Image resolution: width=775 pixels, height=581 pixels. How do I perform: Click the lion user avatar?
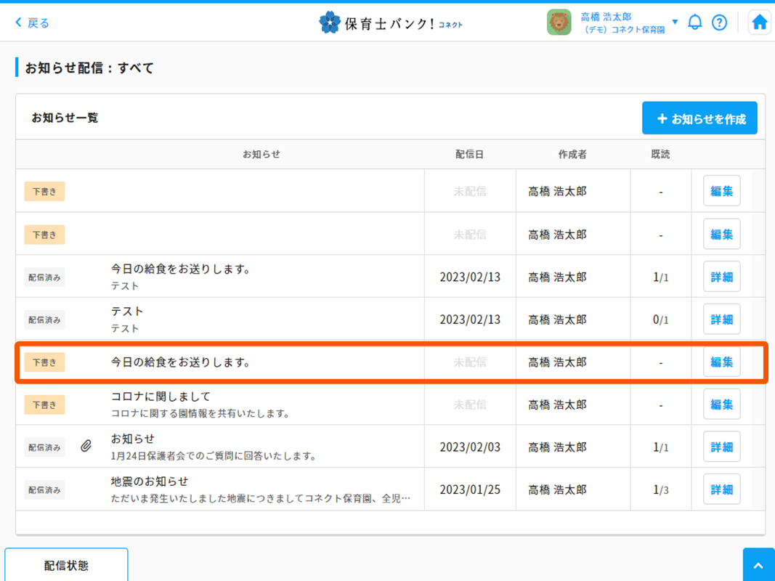point(559,23)
